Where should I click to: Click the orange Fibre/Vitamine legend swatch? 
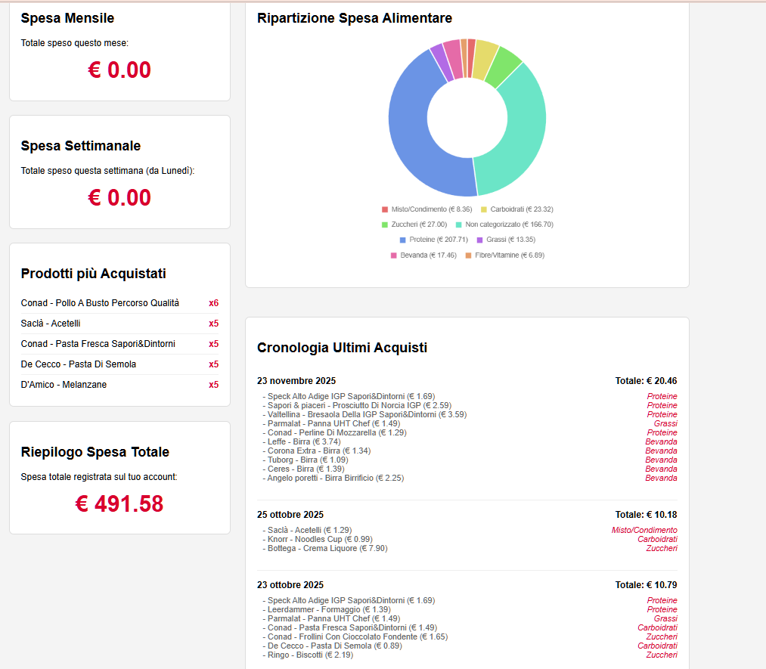click(x=468, y=256)
